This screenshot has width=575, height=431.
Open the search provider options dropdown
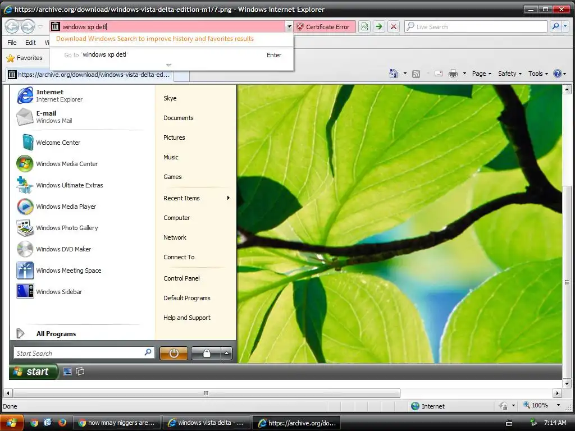(565, 26)
